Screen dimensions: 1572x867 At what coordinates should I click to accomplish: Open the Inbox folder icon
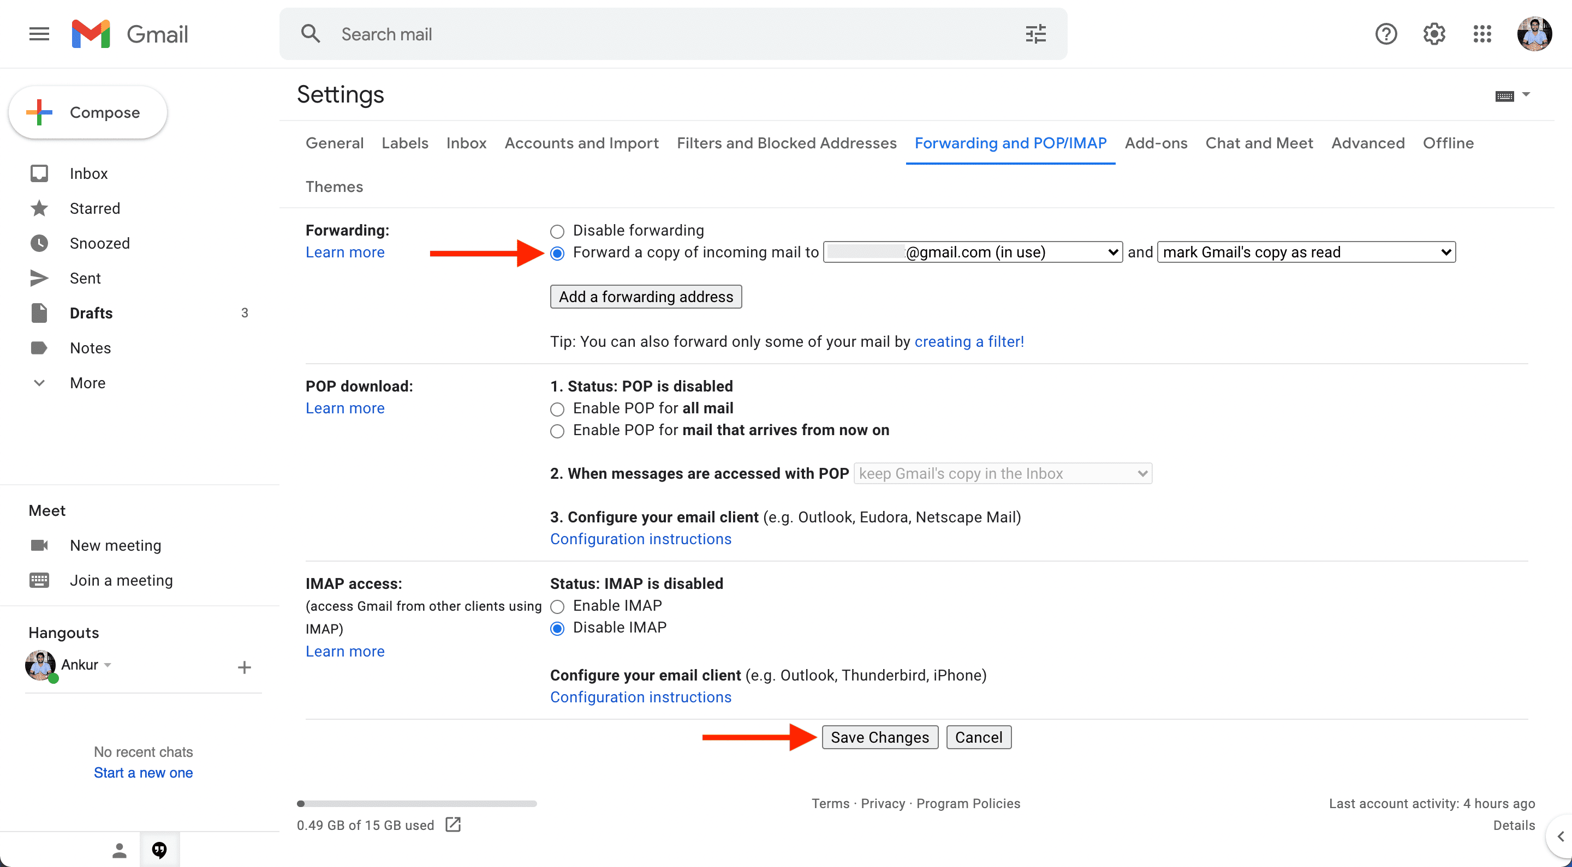39,174
